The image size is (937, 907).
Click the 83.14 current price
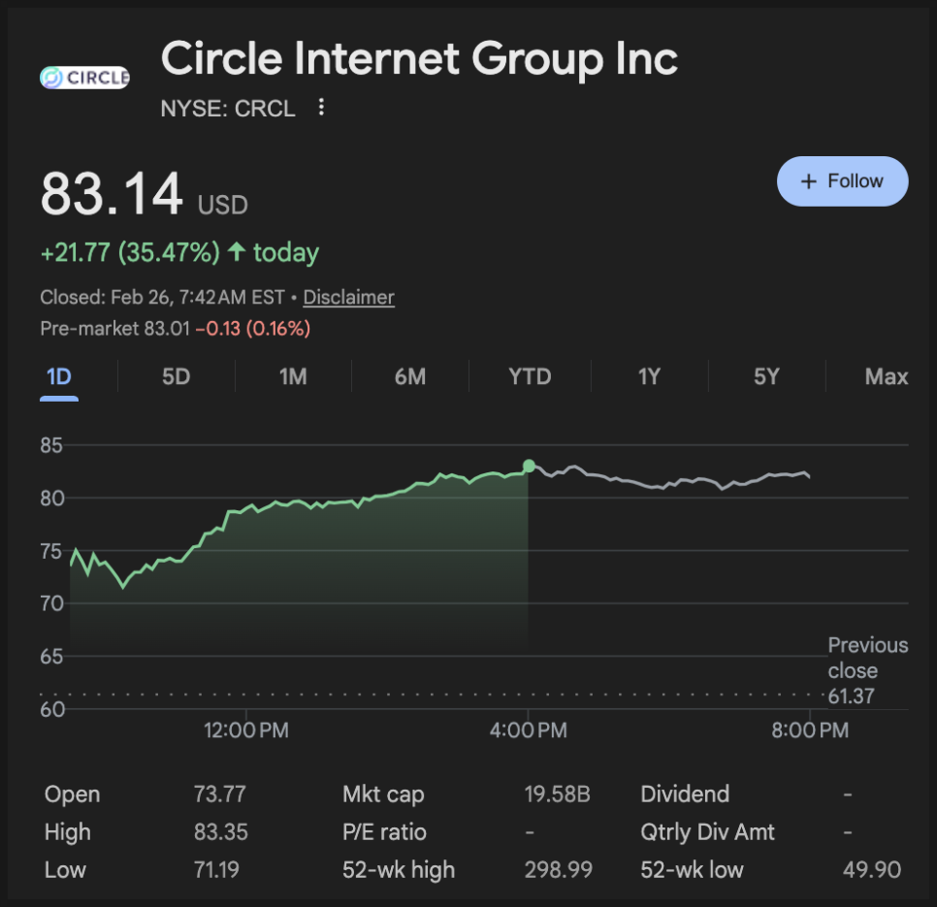(x=112, y=194)
